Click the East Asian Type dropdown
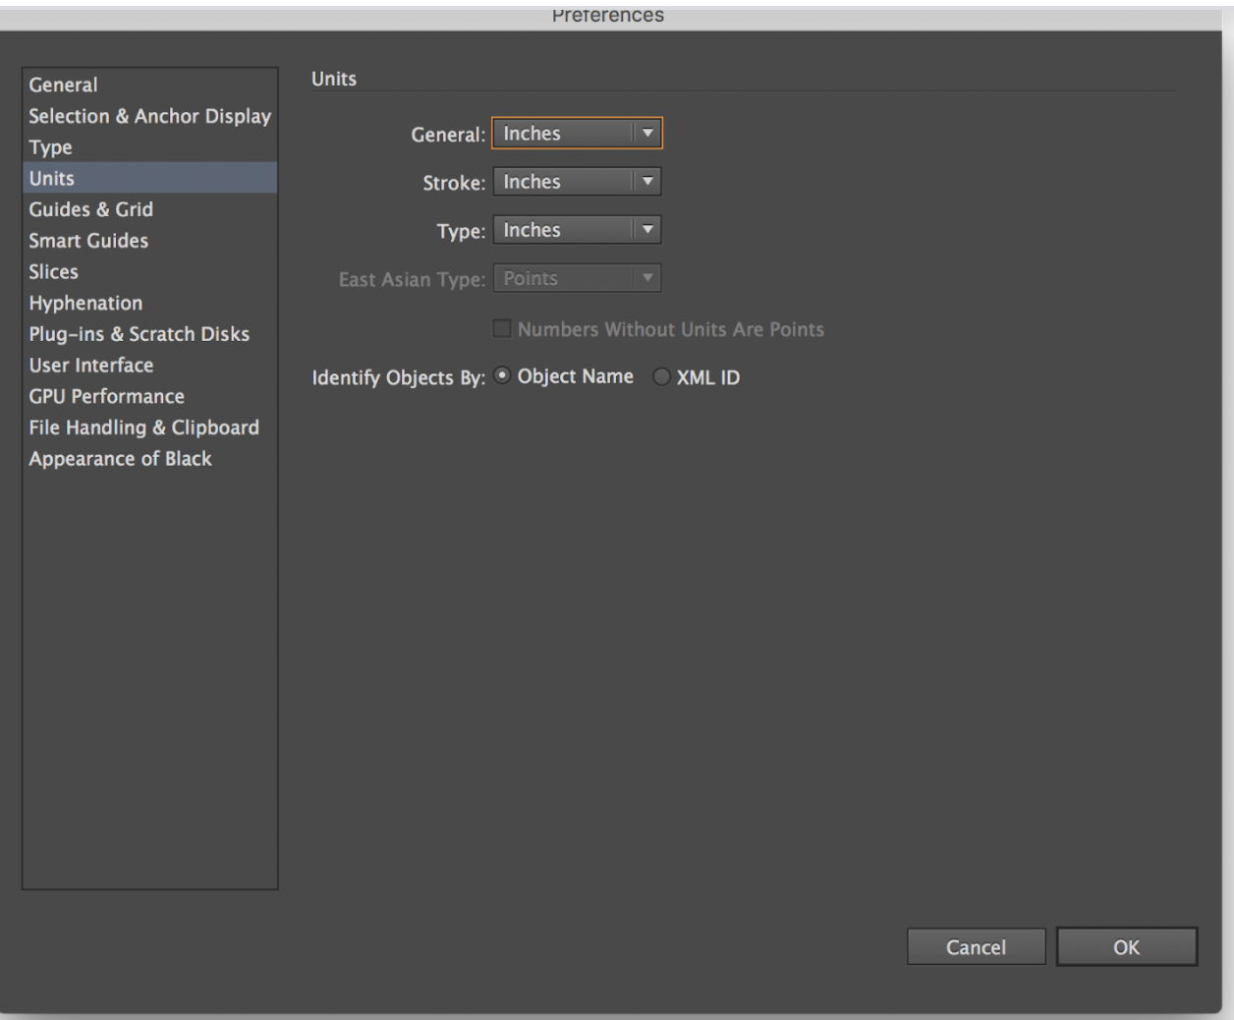Screen dimensions: 1234x1020 coord(577,278)
